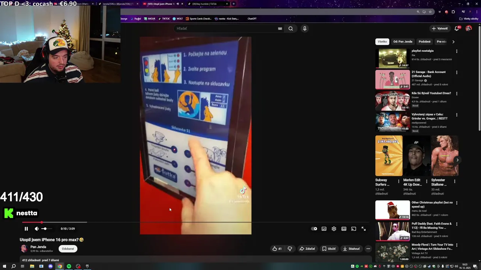
Task: Cast video using the Cast icon
Action: (354, 229)
